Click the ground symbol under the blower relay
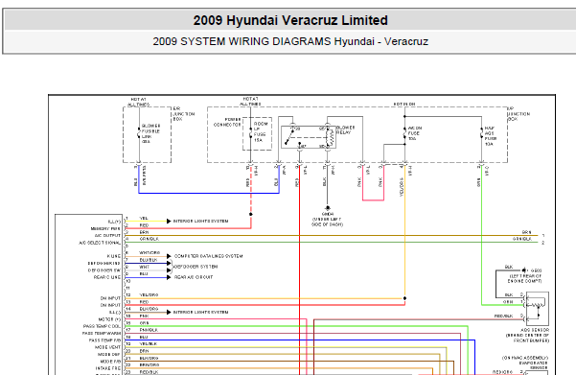Screen dimensions: 576x375 [x=328, y=208]
